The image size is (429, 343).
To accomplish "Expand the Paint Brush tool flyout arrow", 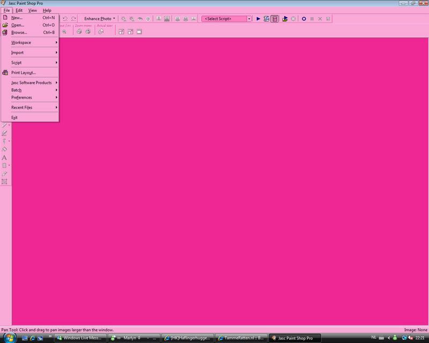I will click(9, 125).
